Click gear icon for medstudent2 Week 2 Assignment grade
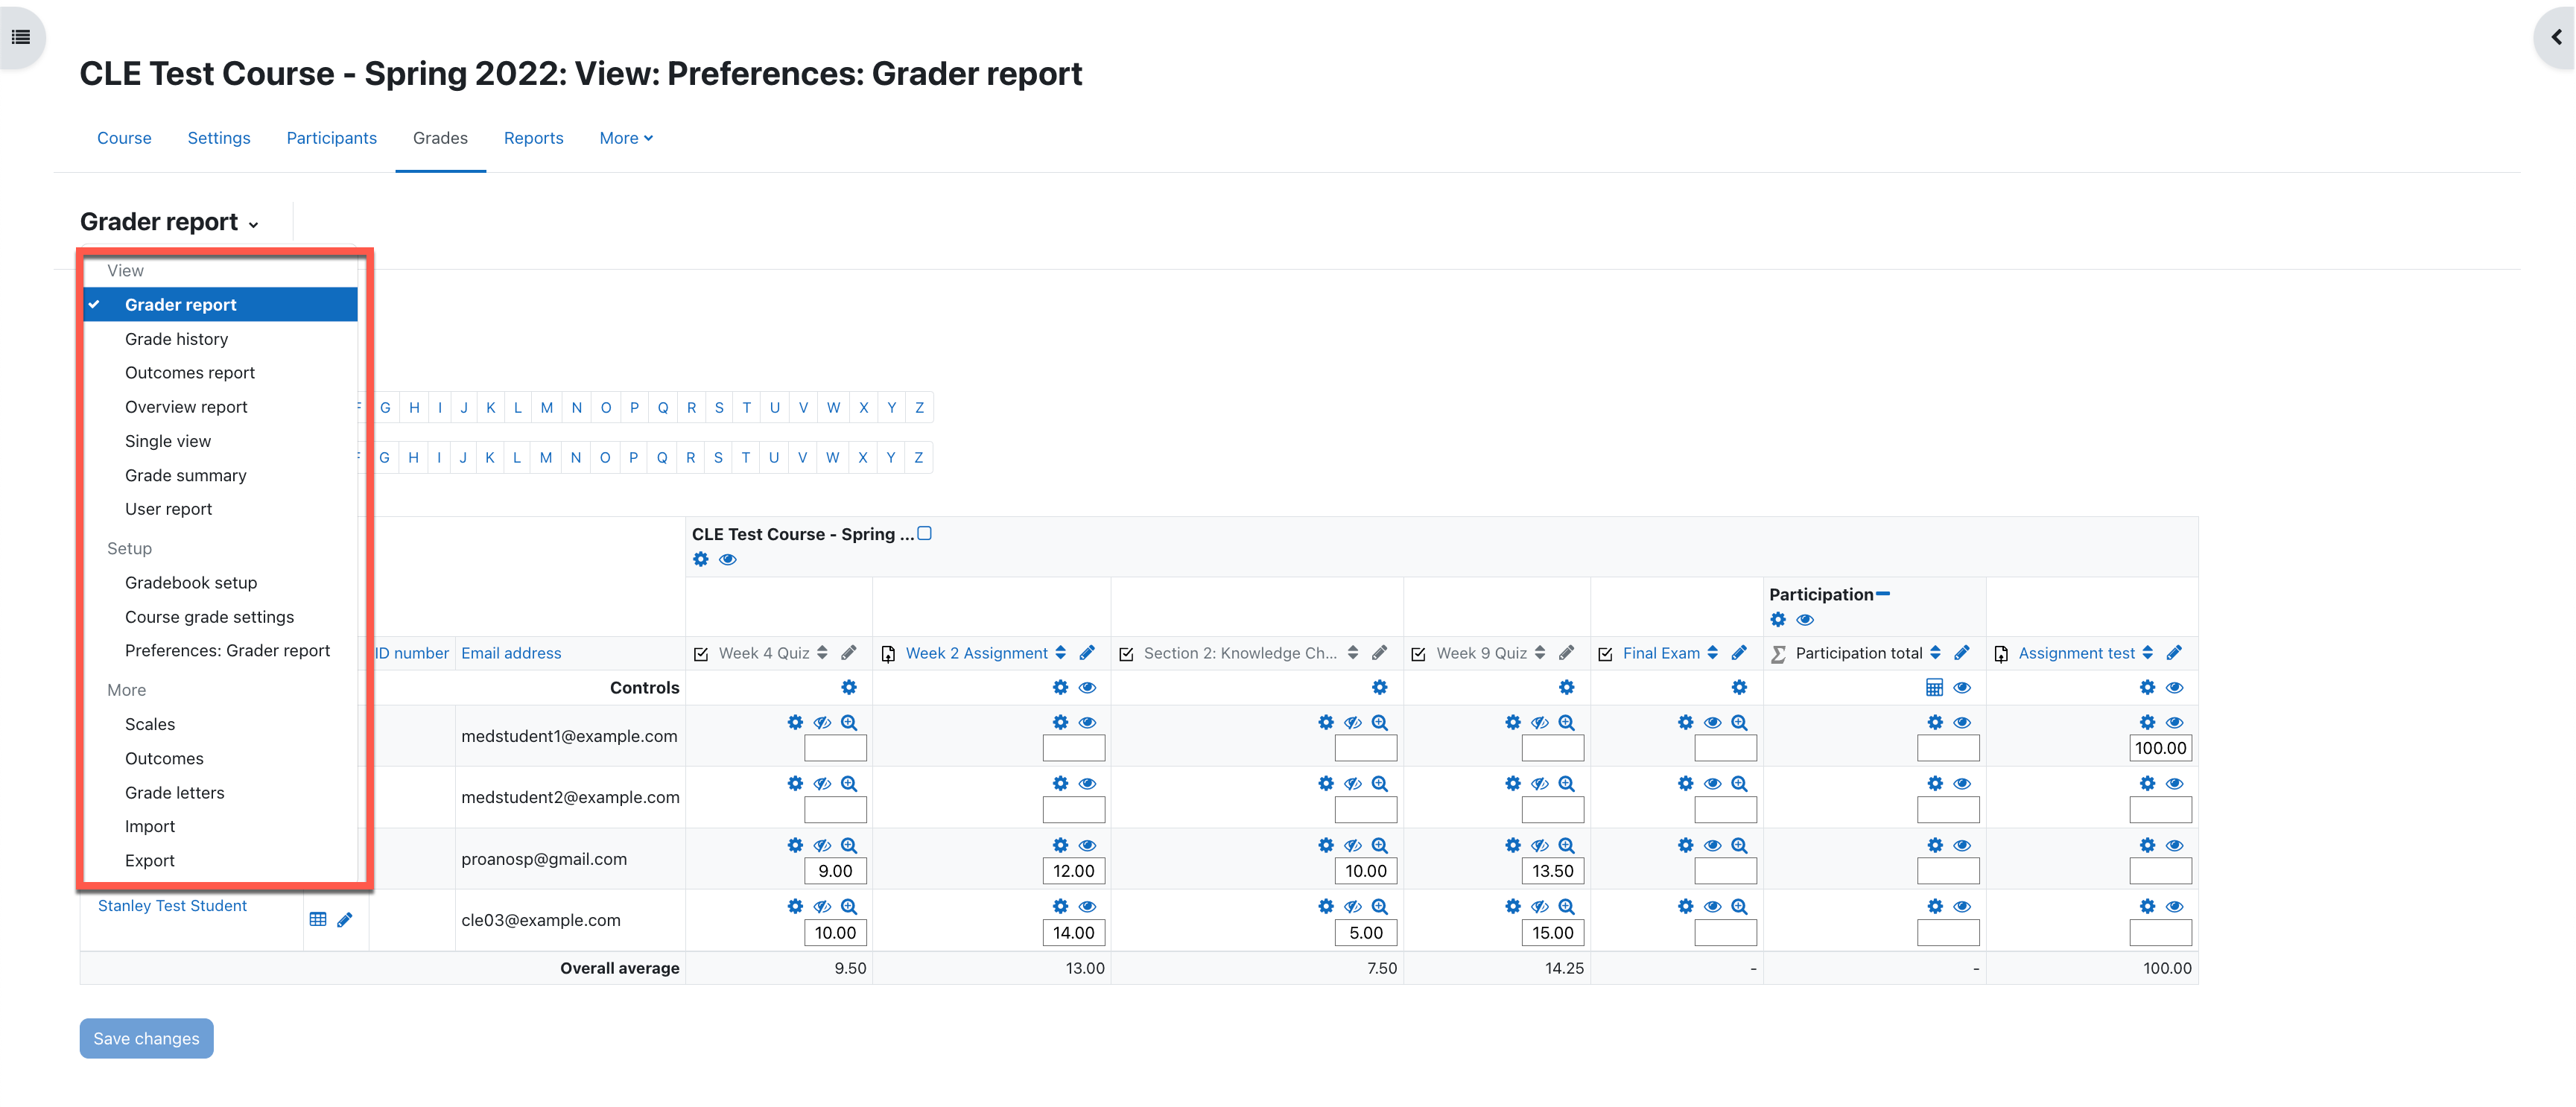Screen dimensions: 2576x1107 pos(1061,784)
